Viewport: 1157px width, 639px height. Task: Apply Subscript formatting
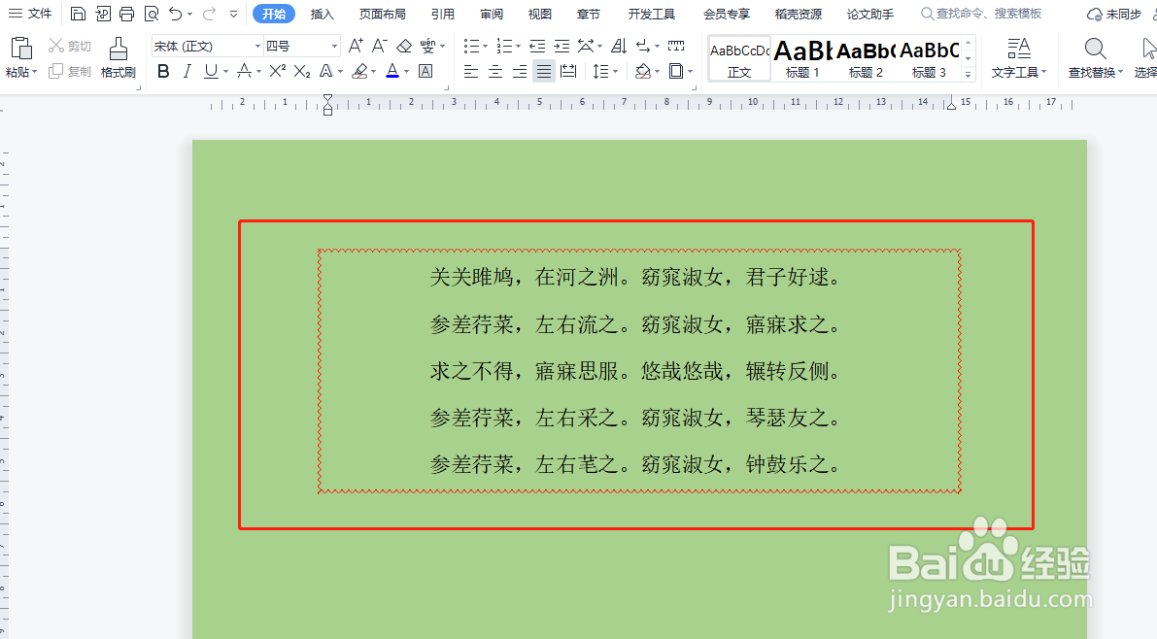coord(303,71)
